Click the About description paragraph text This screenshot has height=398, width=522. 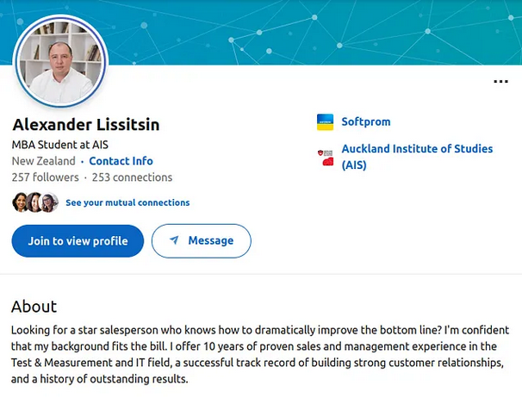[258, 354]
